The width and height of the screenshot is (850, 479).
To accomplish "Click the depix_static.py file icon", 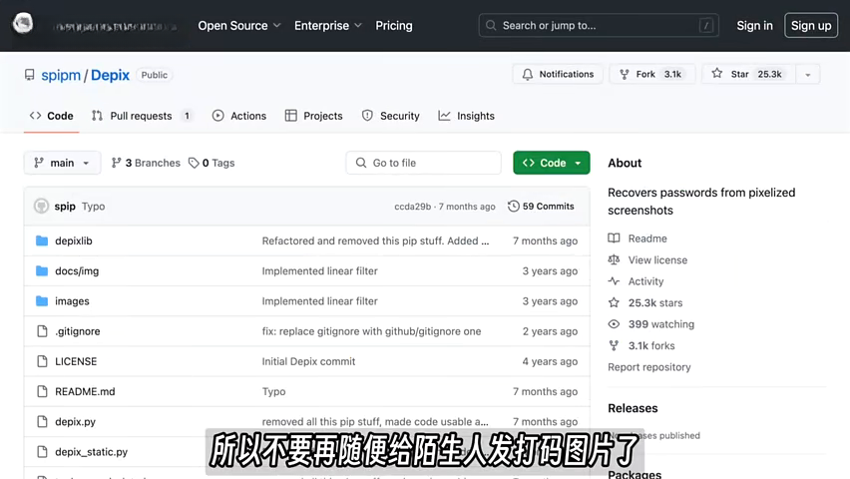I will coord(42,451).
